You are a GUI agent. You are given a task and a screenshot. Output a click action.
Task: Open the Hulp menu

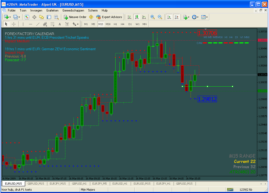pos(105,10)
